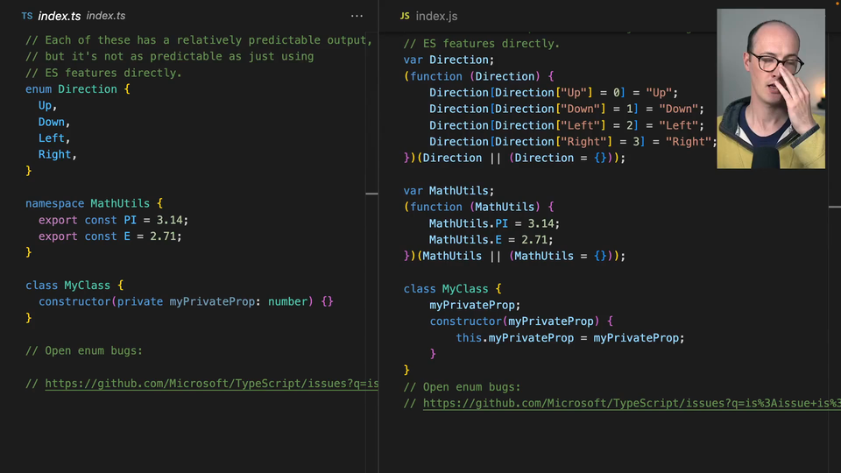Open the index.ts breadcrumb next to the tab title

(106, 16)
